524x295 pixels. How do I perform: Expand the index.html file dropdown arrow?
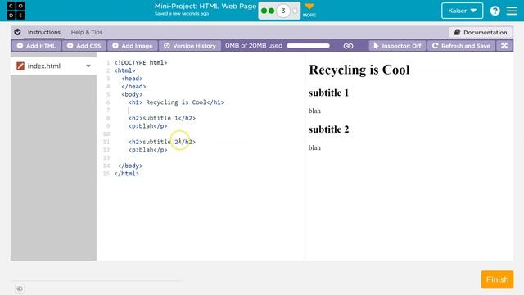pyautogui.click(x=88, y=66)
